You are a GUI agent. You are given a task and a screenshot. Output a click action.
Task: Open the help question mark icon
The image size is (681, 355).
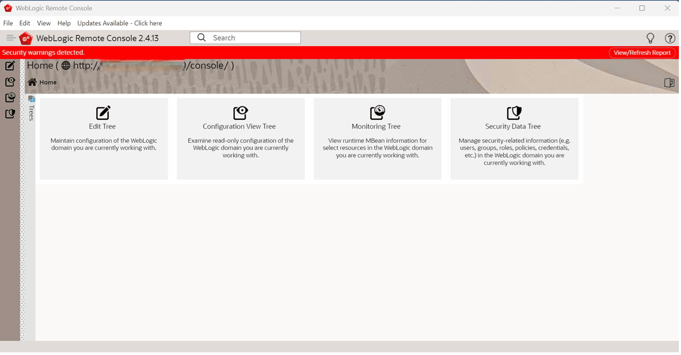(670, 38)
